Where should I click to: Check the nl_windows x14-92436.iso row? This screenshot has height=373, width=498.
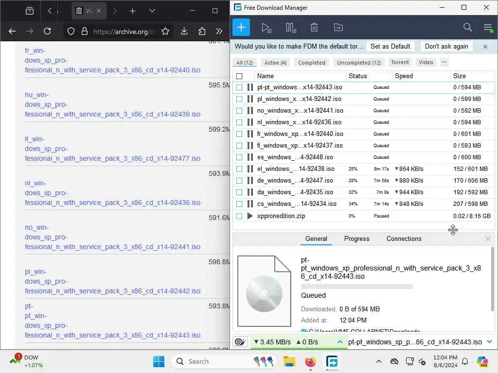coord(239,122)
